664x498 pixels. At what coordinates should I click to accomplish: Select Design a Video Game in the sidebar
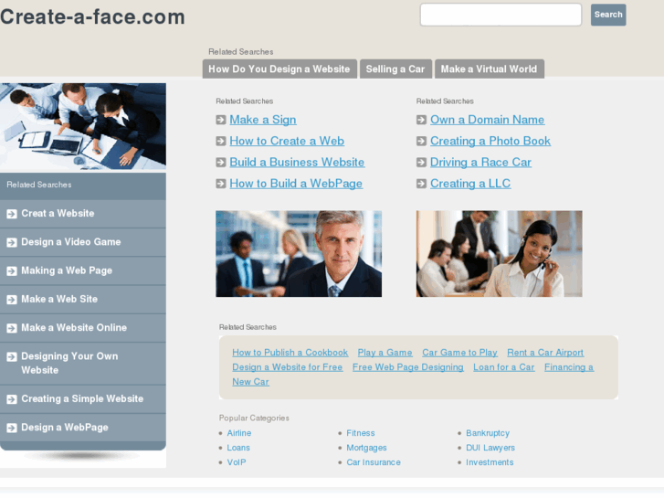point(82,242)
